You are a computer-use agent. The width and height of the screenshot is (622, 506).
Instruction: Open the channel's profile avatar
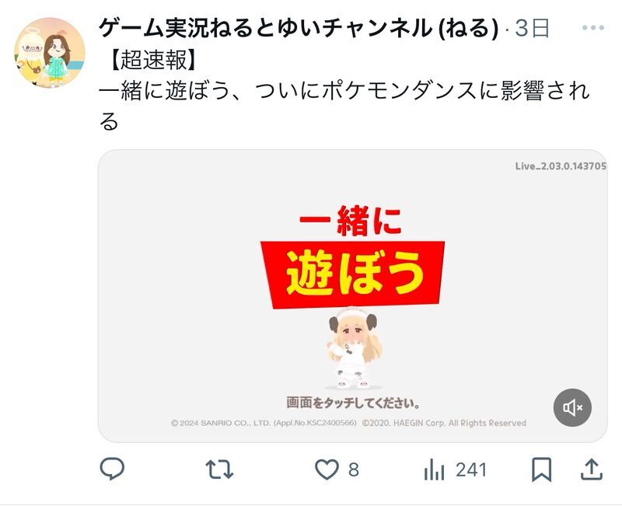[50, 52]
